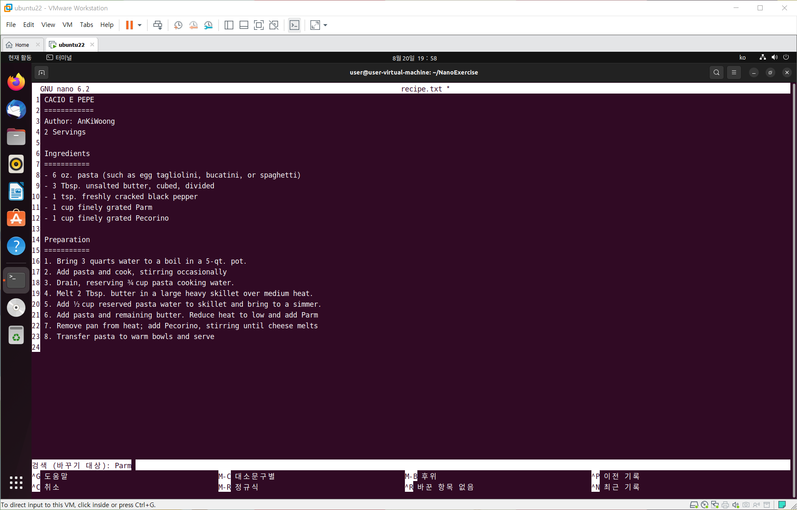Viewport: 797px width, 510px height.
Task: Open the terminal hamburger menu
Action: (x=734, y=72)
